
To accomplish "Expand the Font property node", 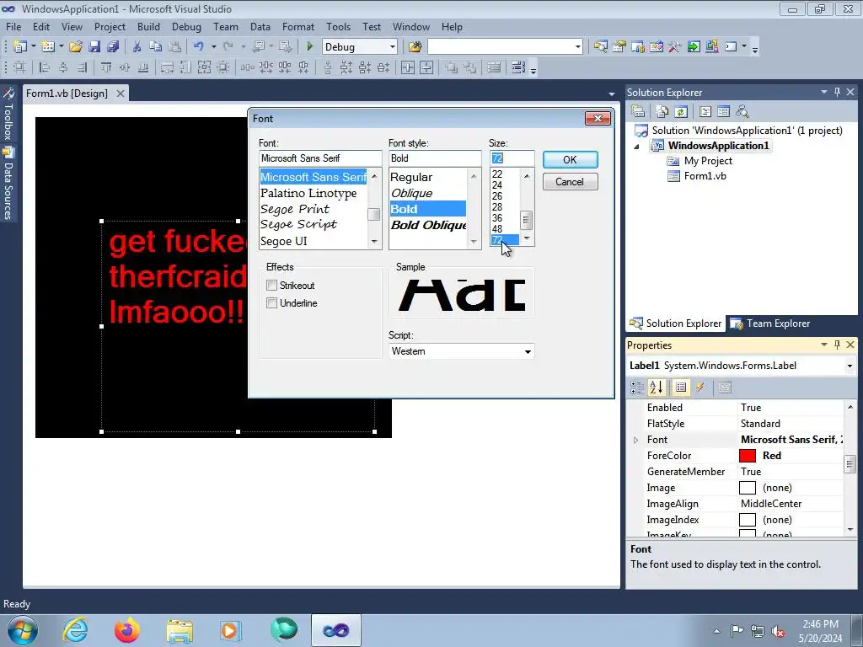I will coord(635,440).
